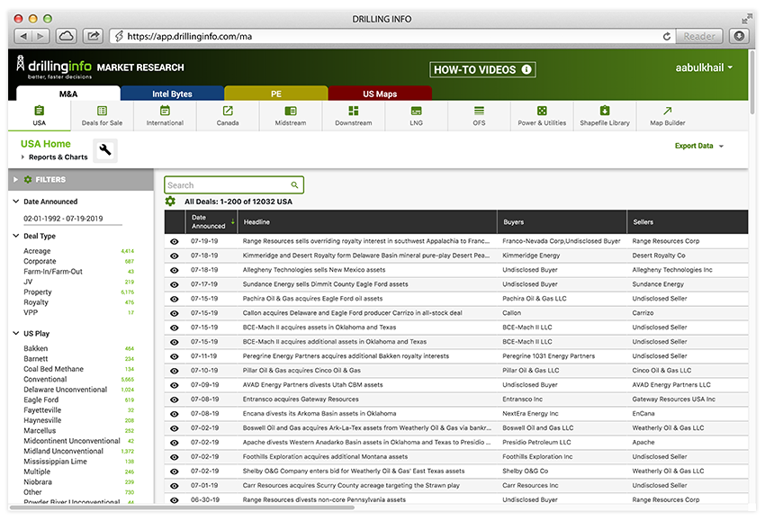Switch to the US Maps tab
The height and width of the screenshot is (521, 765).
(380, 94)
